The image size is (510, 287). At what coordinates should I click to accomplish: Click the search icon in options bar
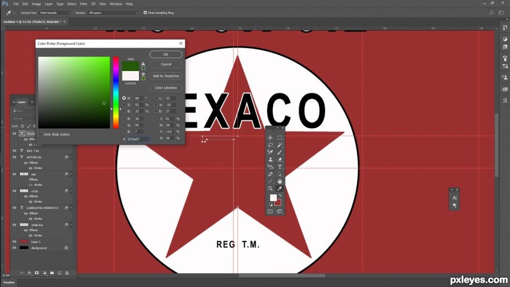tap(491, 13)
